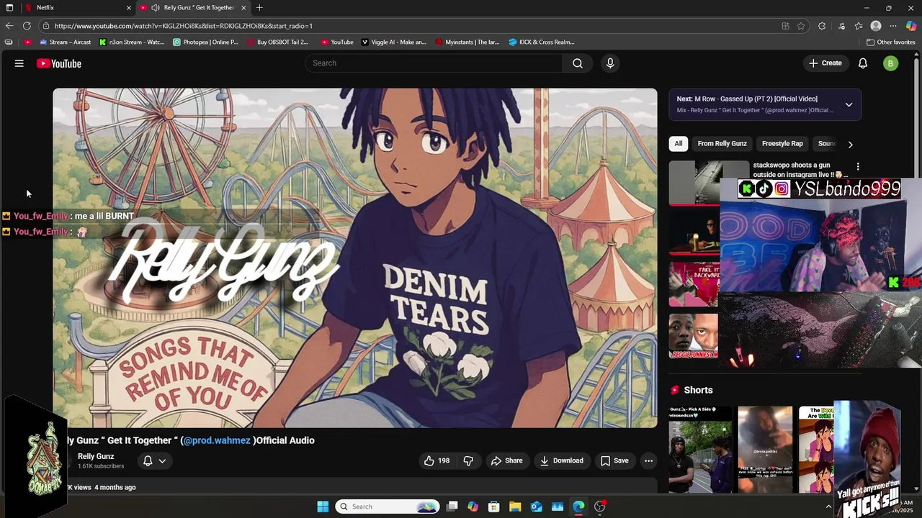This screenshot has width=922, height=518.
Task: Click the main video player
Action: (x=354, y=258)
